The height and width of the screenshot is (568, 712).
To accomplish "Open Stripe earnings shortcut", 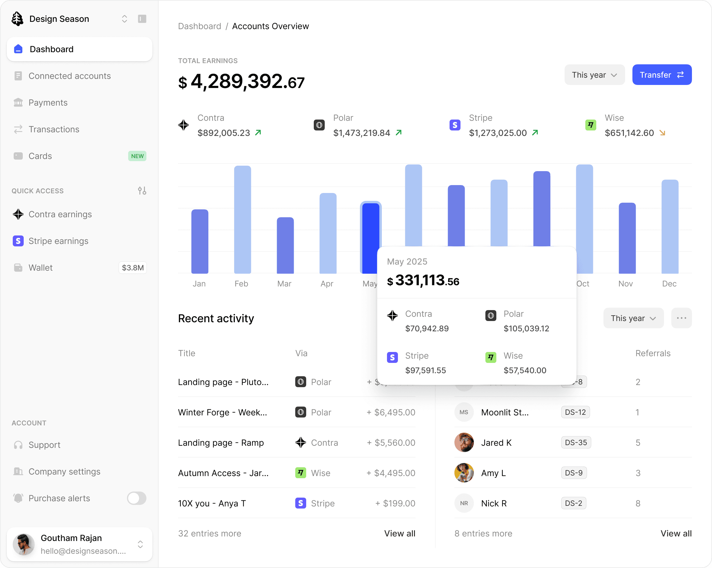I will click(x=58, y=241).
